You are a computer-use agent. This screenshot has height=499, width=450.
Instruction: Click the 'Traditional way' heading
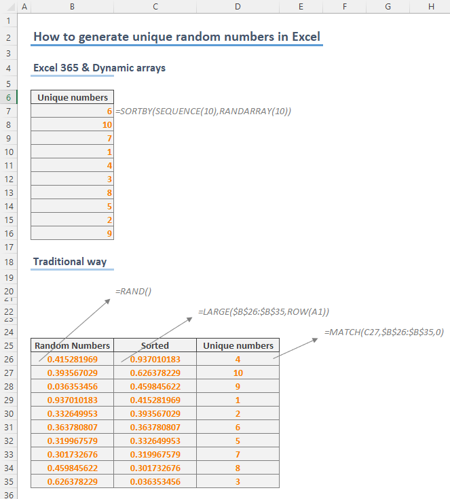tap(70, 262)
